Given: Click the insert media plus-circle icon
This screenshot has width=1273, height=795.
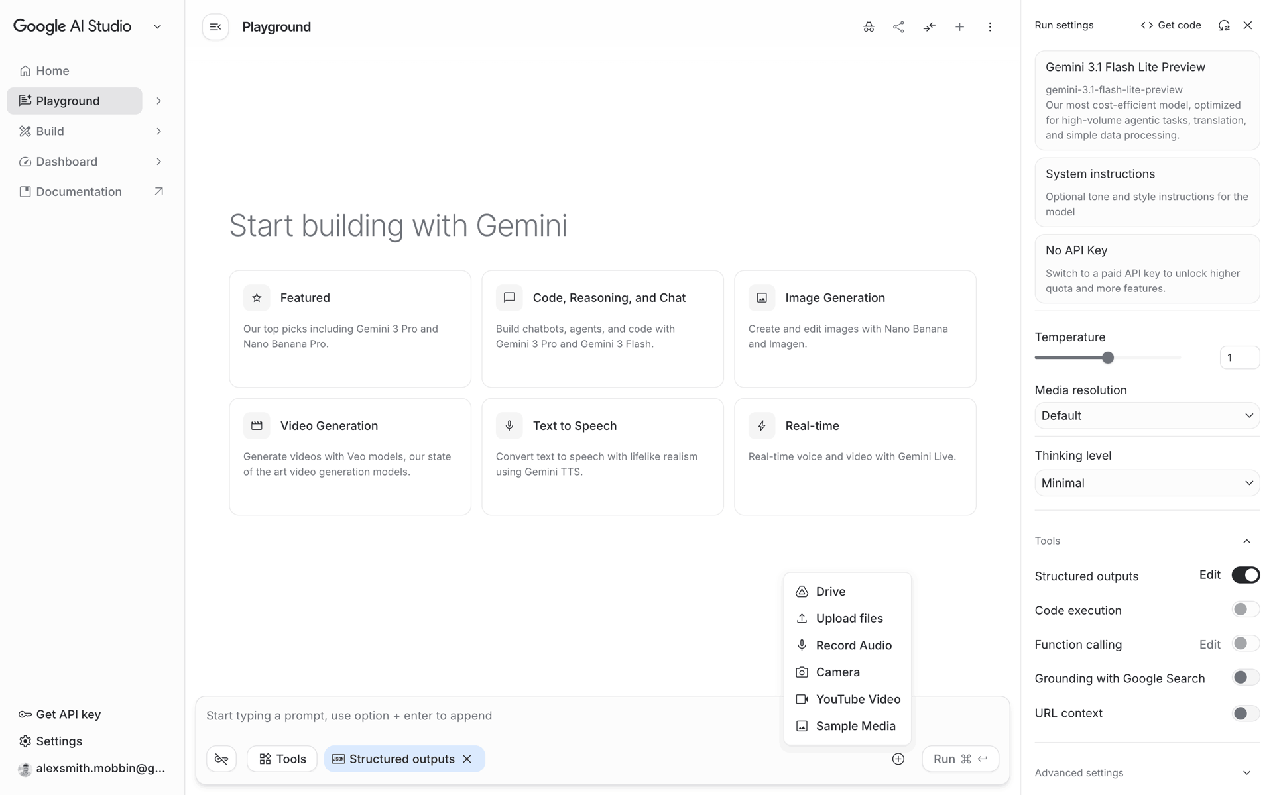Looking at the screenshot, I should (x=898, y=759).
